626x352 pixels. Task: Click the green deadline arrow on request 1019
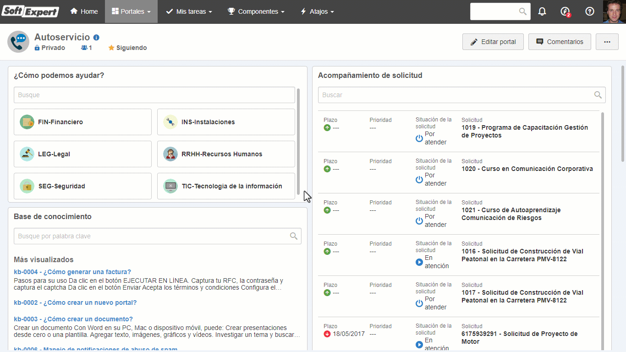point(327,128)
